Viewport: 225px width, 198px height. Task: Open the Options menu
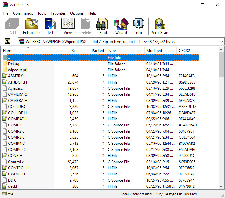[77, 13]
